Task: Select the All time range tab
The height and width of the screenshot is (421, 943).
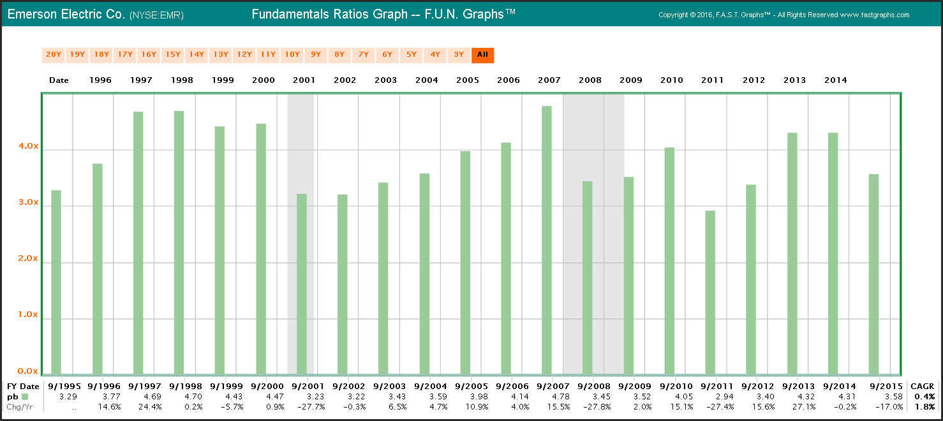Action: click(x=482, y=55)
